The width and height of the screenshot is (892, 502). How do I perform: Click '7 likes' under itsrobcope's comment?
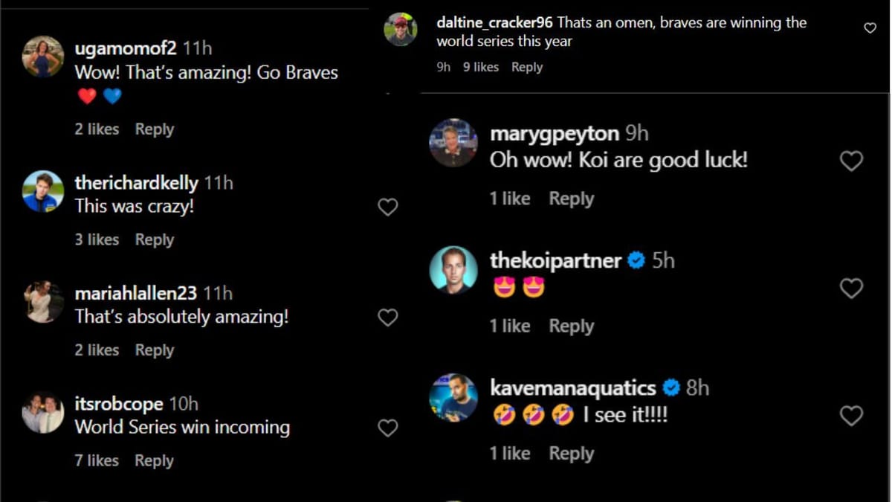click(x=96, y=460)
